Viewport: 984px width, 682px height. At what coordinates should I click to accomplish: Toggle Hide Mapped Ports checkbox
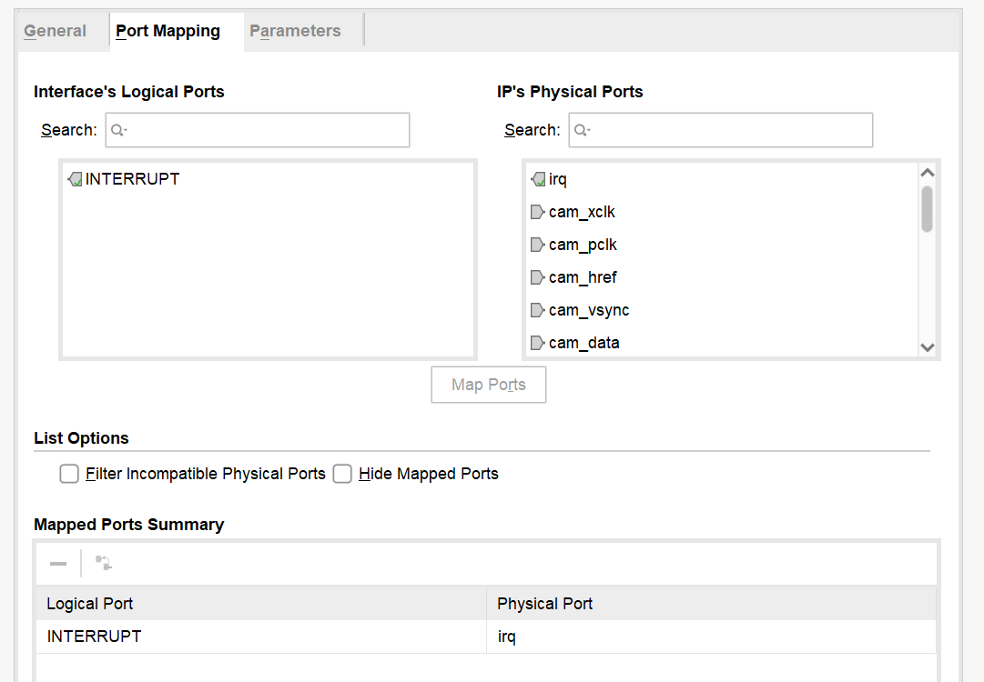point(342,474)
